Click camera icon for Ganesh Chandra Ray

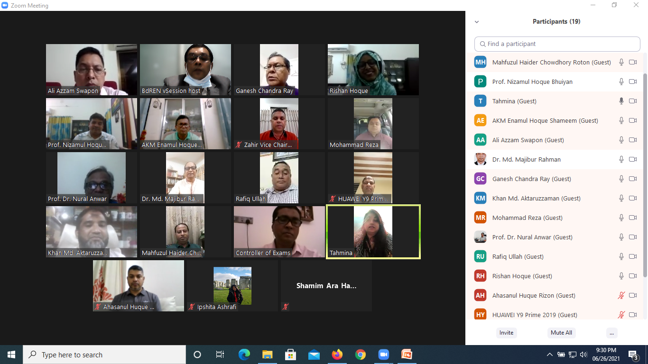tap(633, 179)
